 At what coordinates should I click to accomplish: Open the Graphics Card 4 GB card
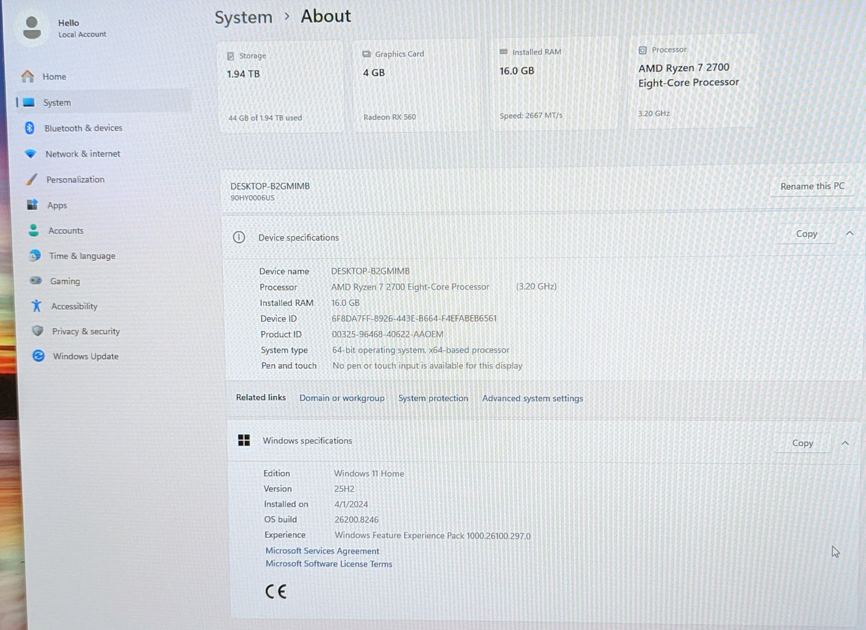(417, 85)
